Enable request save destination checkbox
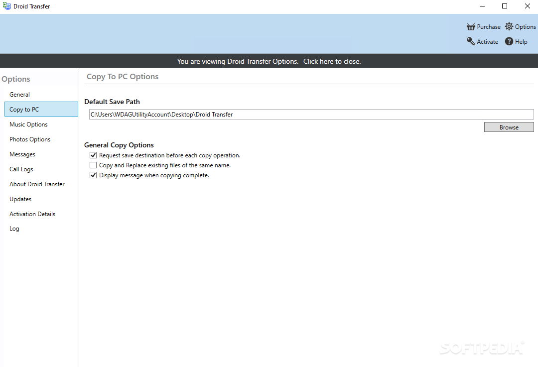Viewport: 538px width, 367px height. [93, 155]
